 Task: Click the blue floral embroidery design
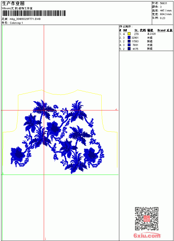[57, 137]
